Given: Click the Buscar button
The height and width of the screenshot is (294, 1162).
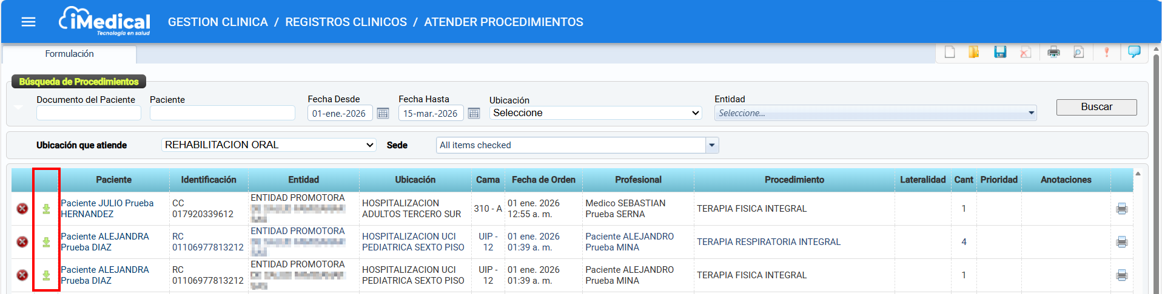Looking at the screenshot, I should [1096, 107].
